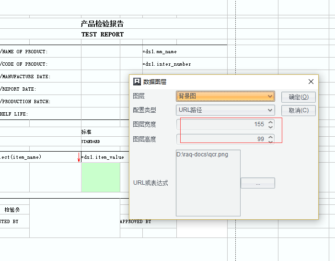Select the STANDARD cell
This screenshot has height=261, width=335.
tap(91, 142)
